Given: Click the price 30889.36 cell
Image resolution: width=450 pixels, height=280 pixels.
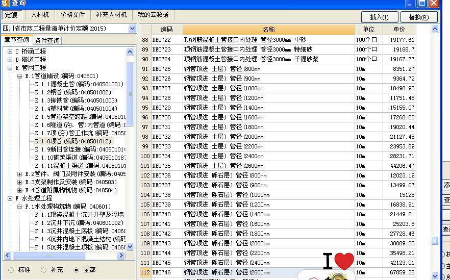Looking at the screenshot, I should click(399, 243).
